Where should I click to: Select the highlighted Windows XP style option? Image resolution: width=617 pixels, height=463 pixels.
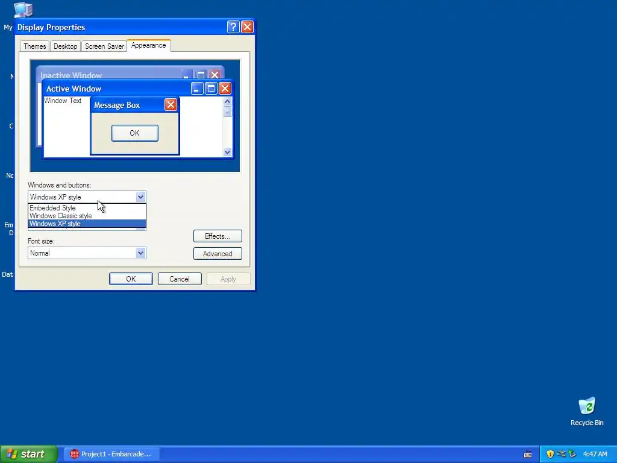click(x=87, y=224)
